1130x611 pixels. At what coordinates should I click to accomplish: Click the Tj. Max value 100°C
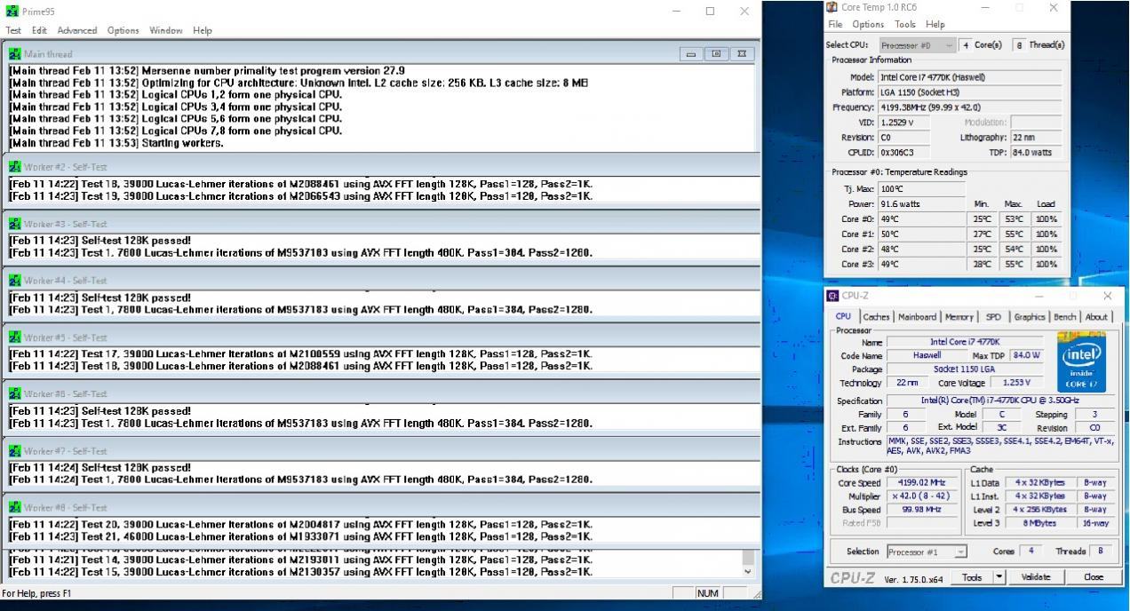tap(921, 189)
